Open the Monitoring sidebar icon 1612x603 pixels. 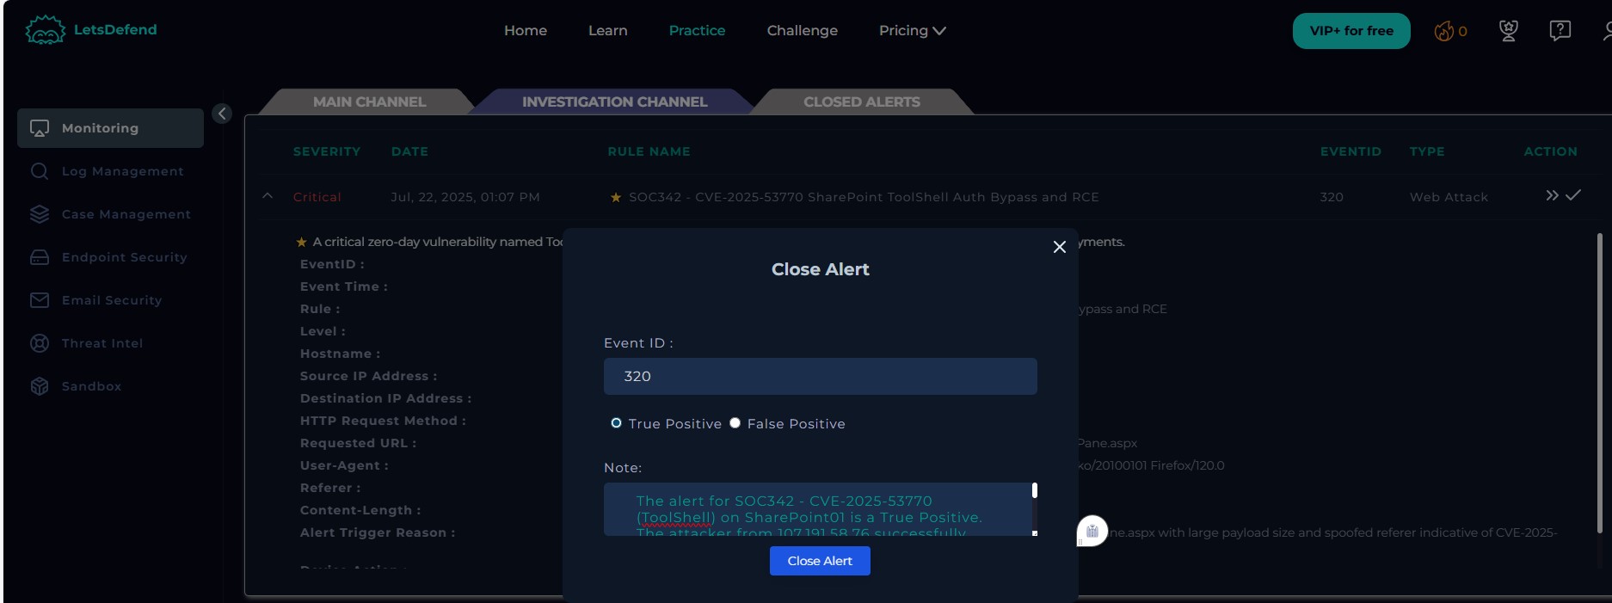(40, 128)
